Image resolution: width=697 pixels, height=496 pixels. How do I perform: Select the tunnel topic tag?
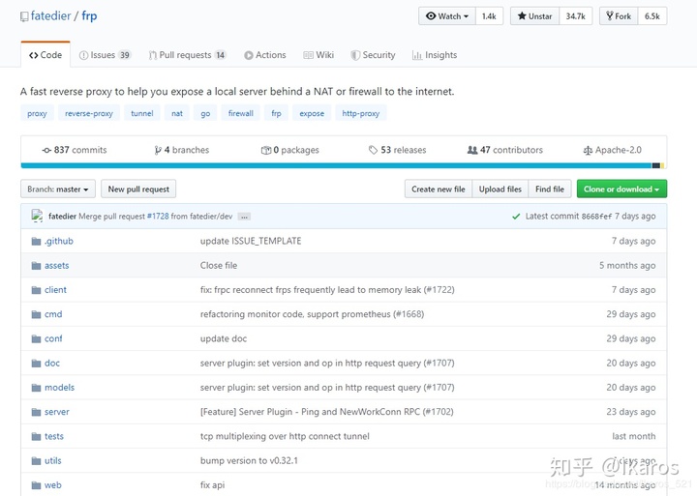141,113
